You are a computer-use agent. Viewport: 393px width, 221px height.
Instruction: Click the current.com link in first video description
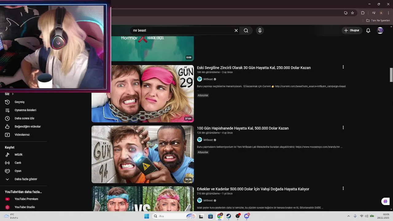click(310, 87)
